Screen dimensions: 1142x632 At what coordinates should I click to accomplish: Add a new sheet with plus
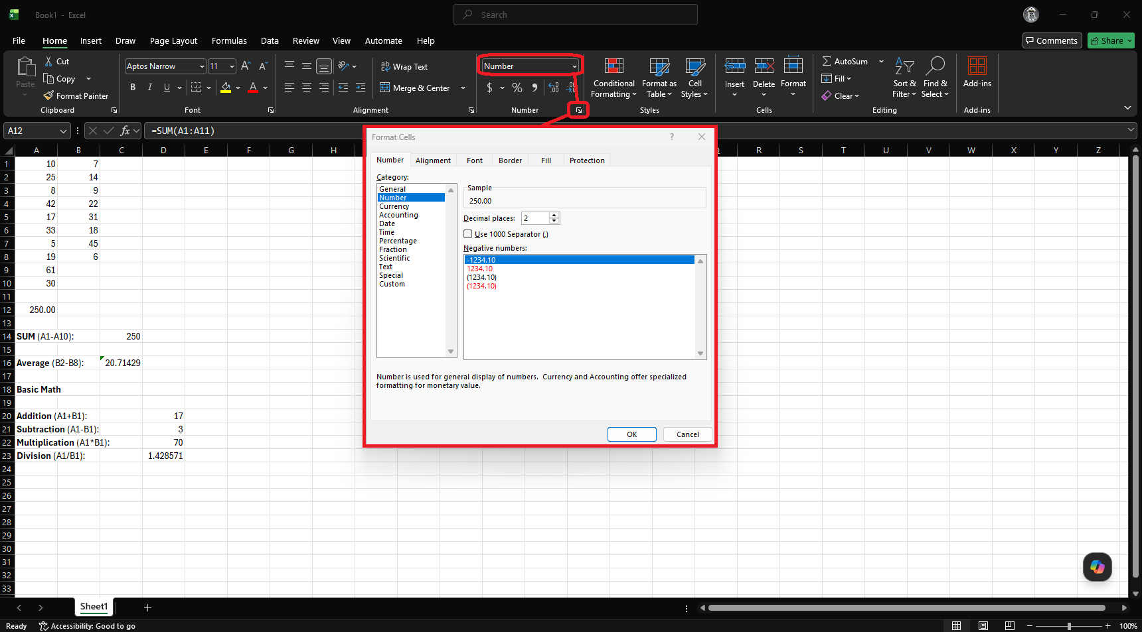(x=147, y=607)
